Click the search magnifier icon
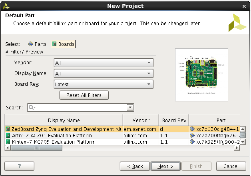 tap(32, 107)
